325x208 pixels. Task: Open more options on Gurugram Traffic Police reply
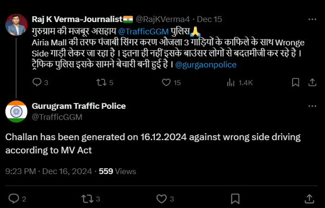click(x=312, y=106)
